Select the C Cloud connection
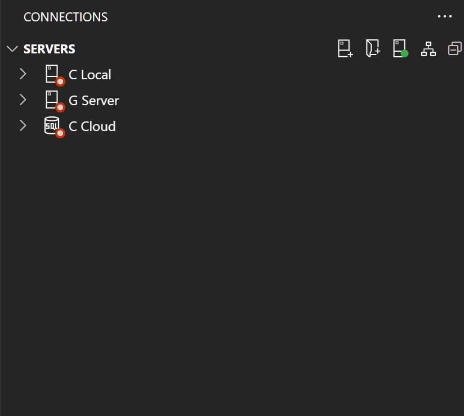The width and height of the screenshot is (464, 416). click(x=92, y=126)
